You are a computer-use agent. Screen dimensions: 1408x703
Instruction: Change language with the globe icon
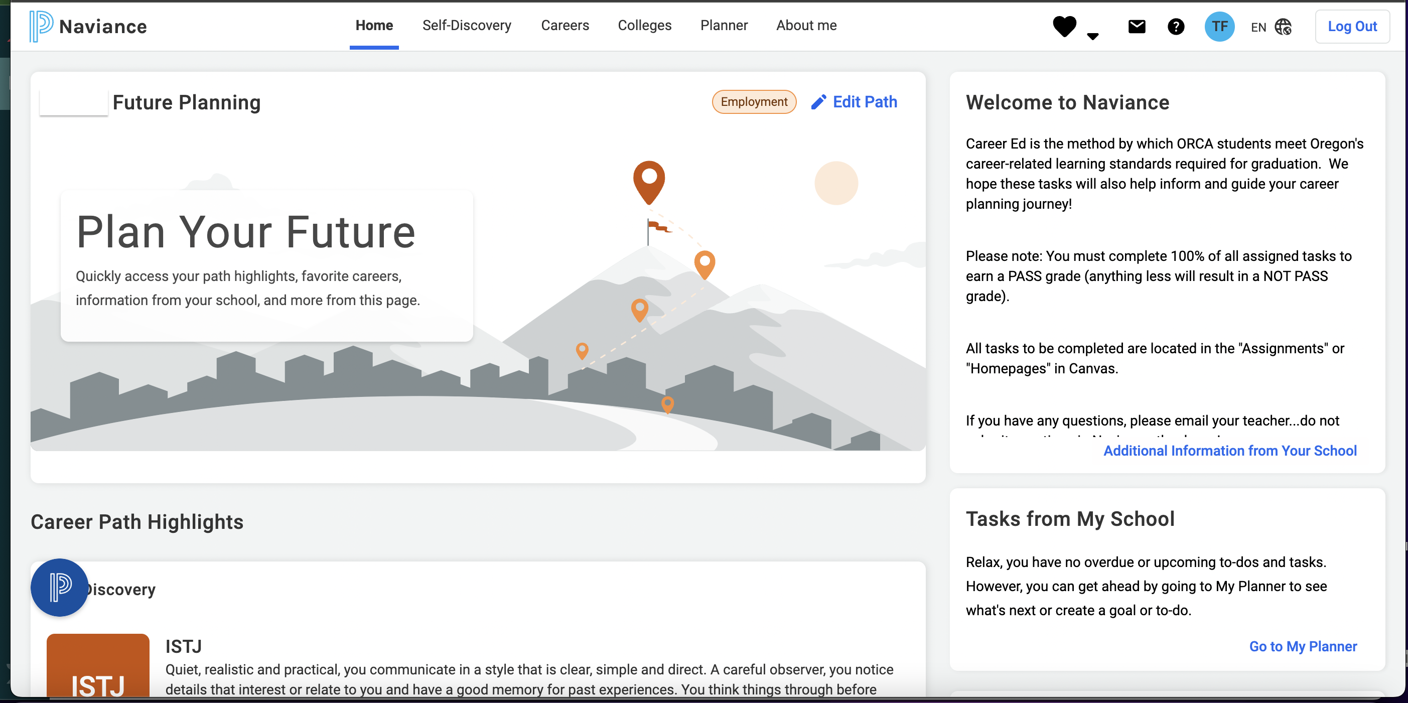tap(1283, 26)
